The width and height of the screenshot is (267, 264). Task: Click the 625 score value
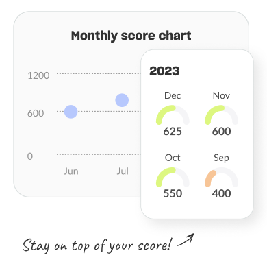[173, 132]
